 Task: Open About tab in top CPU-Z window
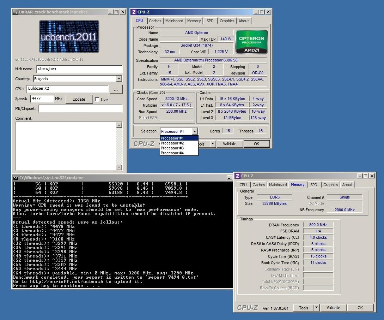[x=244, y=21]
